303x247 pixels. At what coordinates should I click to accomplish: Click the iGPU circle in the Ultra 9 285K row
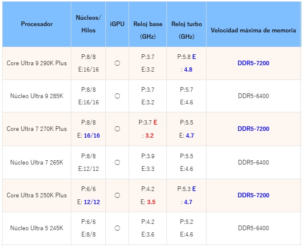(x=117, y=96)
